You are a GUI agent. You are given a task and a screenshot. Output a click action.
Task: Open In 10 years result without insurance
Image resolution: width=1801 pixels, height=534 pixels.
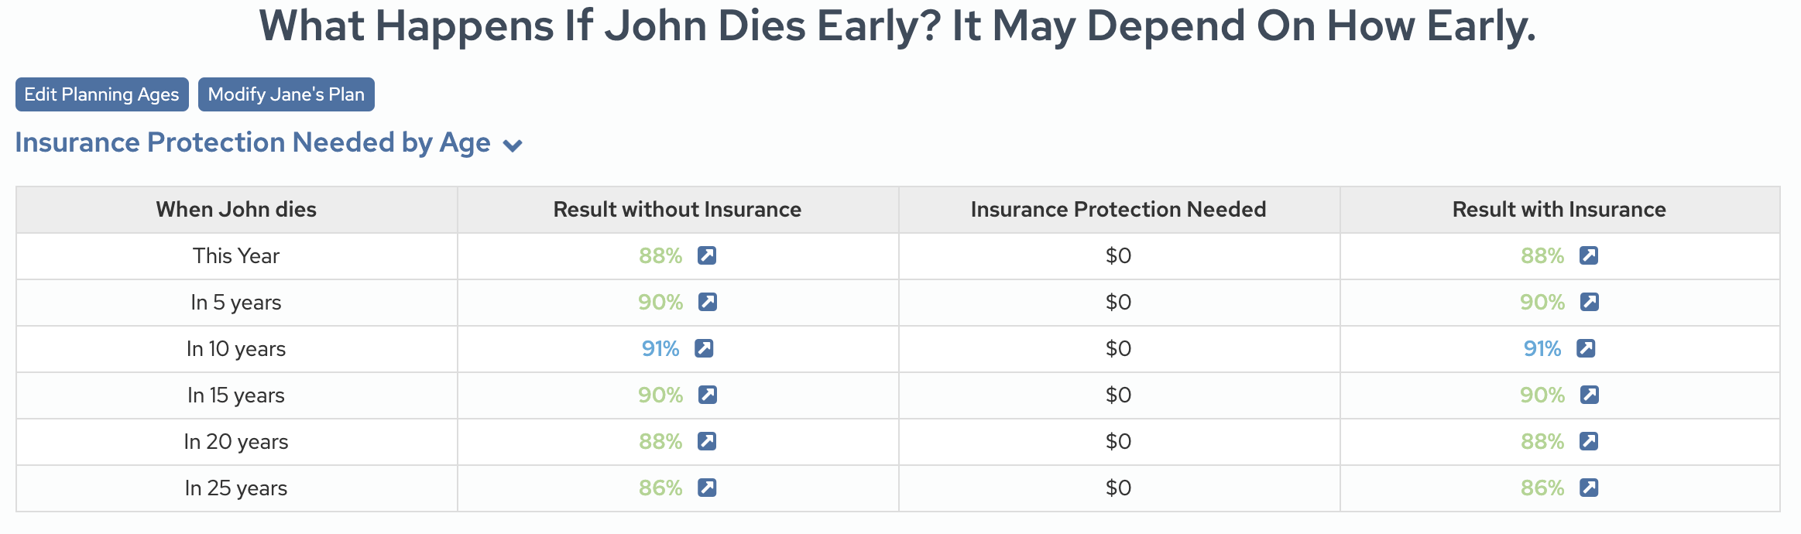(x=703, y=348)
